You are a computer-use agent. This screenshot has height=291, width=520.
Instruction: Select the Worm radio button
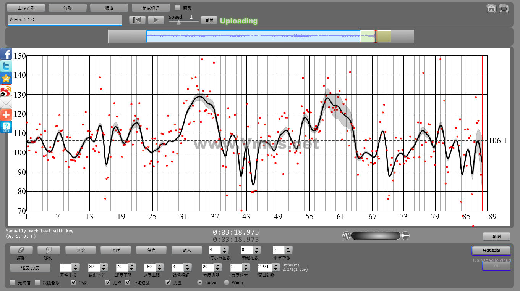(x=227, y=283)
